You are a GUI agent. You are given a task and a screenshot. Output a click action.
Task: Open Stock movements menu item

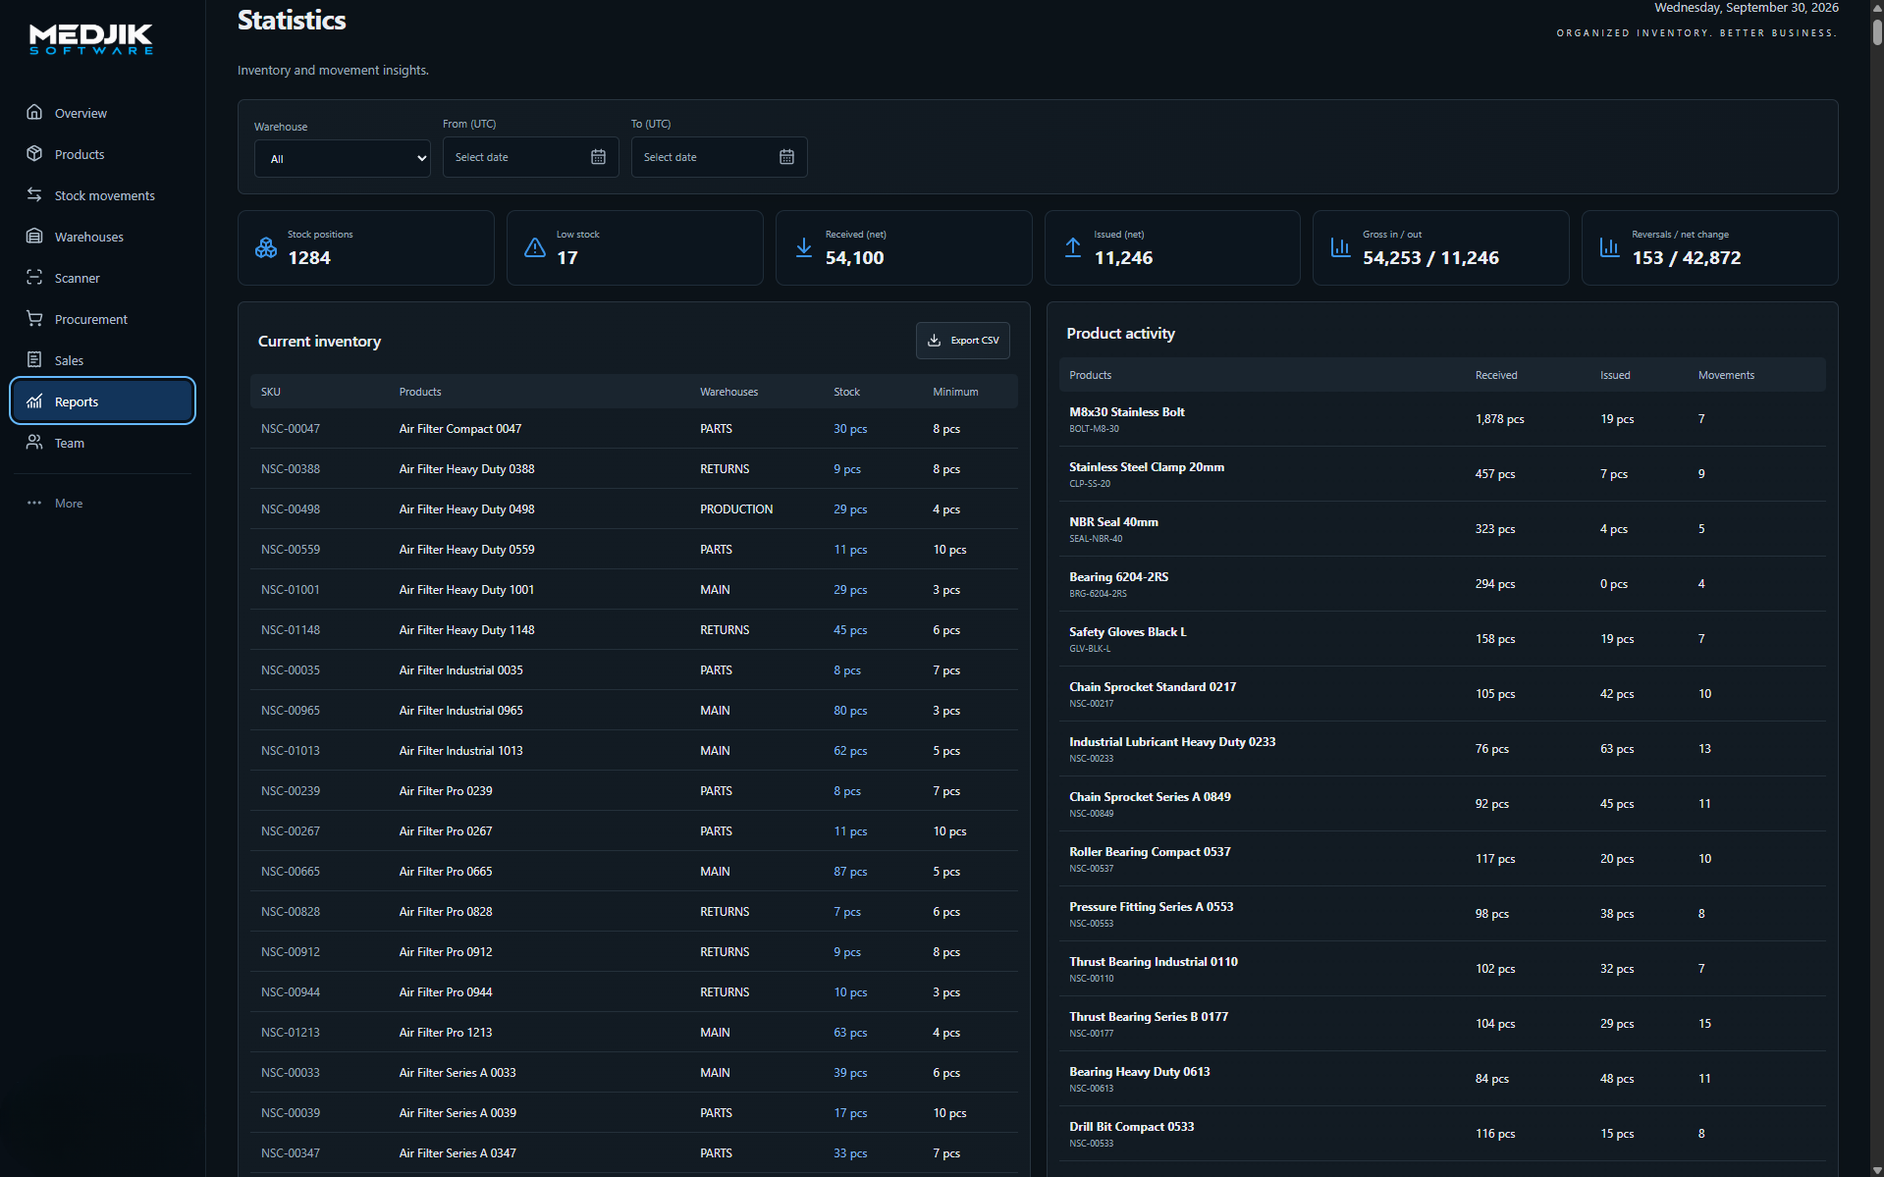tap(103, 195)
